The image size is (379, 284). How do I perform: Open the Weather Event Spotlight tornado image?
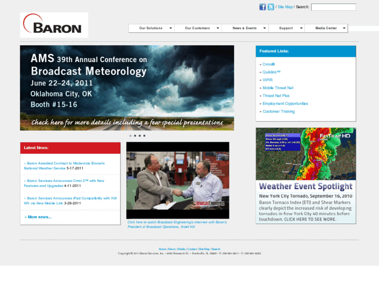306,176
